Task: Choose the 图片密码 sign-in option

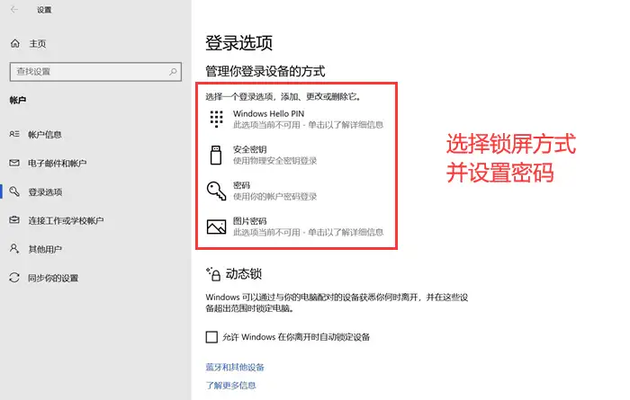Action: (x=296, y=227)
